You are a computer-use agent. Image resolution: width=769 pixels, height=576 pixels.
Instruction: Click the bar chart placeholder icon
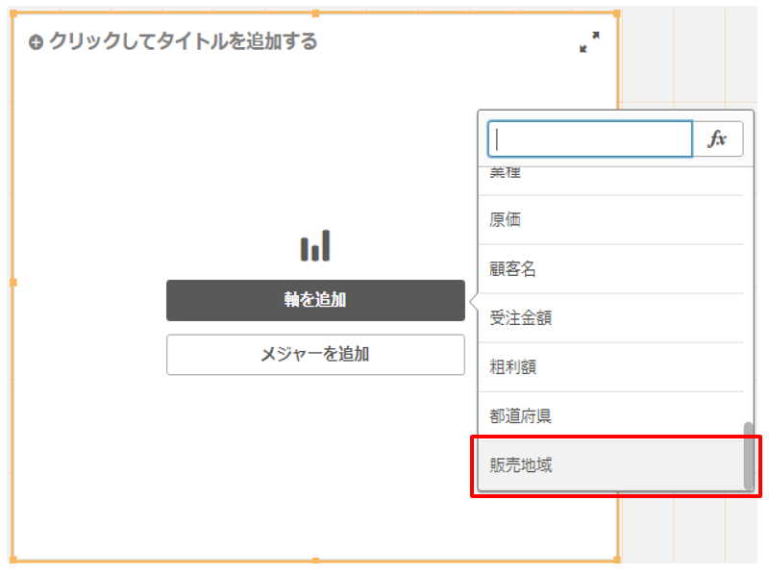[316, 246]
